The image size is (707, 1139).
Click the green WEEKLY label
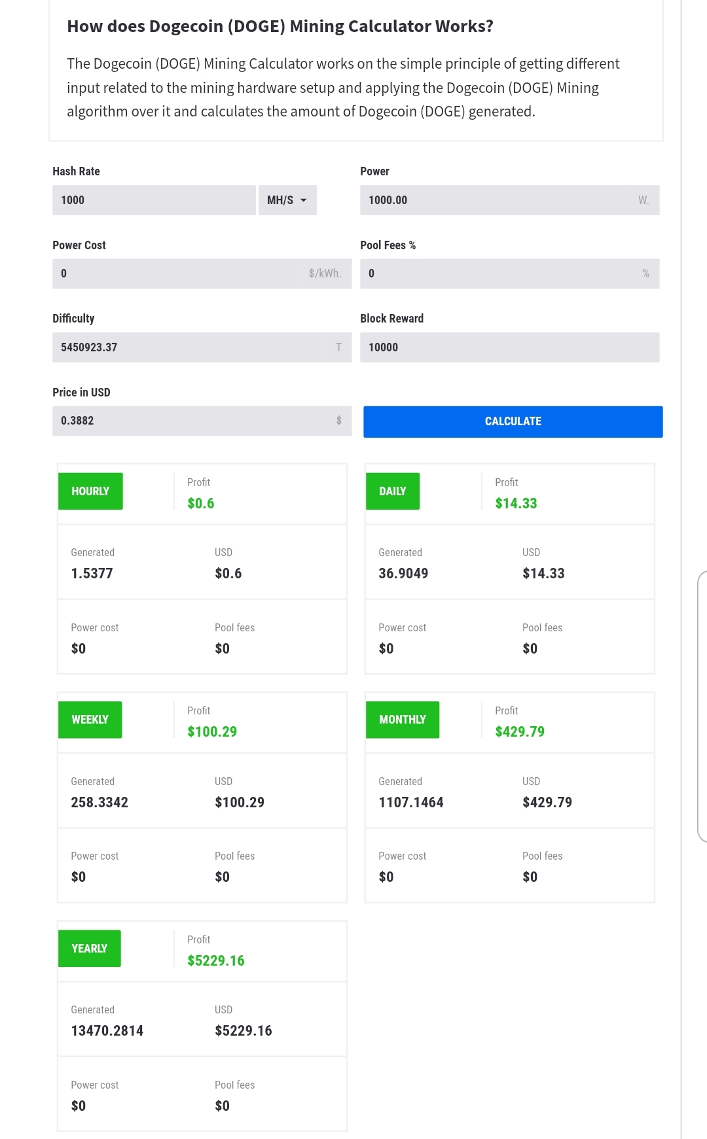[x=90, y=720]
